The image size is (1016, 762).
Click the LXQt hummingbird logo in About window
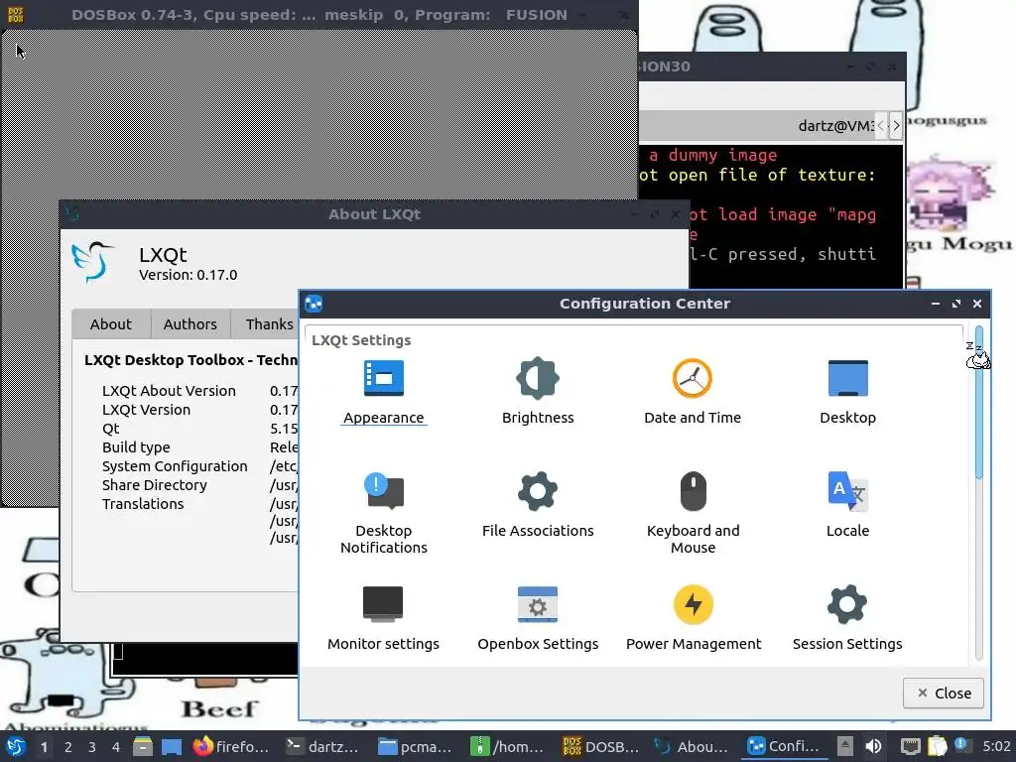pyautogui.click(x=91, y=262)
